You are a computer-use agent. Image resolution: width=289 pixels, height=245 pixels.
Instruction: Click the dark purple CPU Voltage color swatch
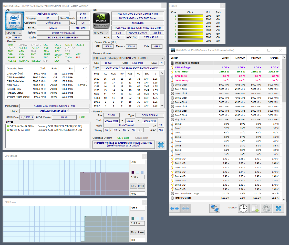tap(133, 172)
